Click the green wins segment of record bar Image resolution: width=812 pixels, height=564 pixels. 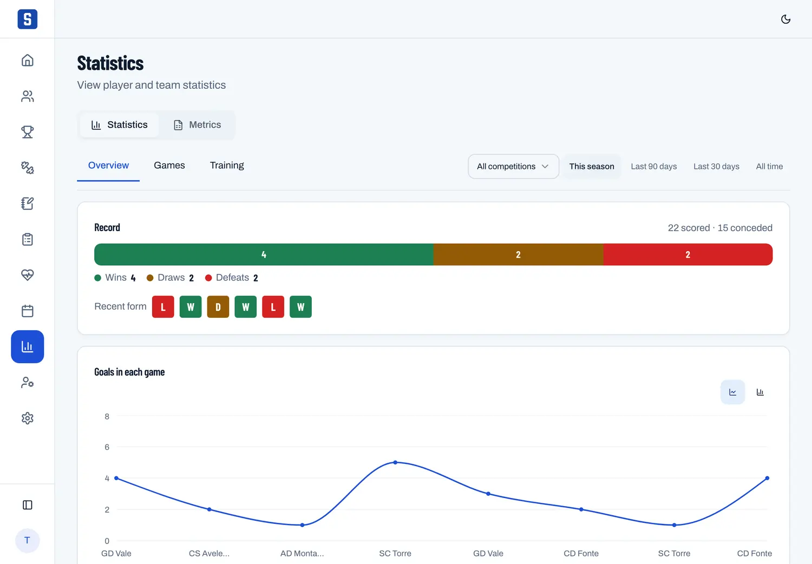(x=264, y=254)
